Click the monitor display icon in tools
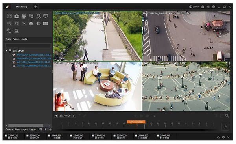 click(46, 16)
